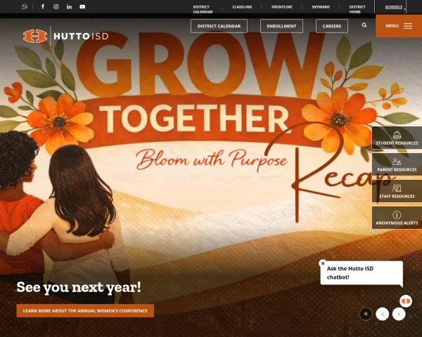Open Parent Resources side panel
Viewport: 422px width, 337px height.
coord(397,164)
